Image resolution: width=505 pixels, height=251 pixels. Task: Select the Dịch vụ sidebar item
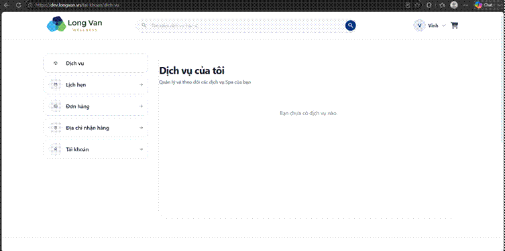(96, 64)
